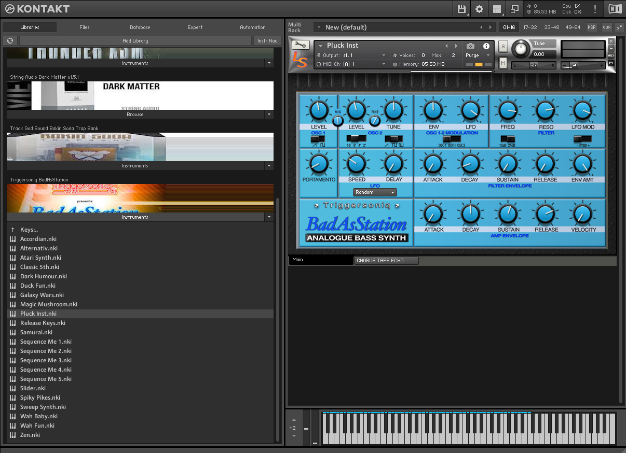The width and height of the screenshot is (626, 453).
Task: Load next instrument beside Pluck Inst name
Action: click(x=456, y=46)
